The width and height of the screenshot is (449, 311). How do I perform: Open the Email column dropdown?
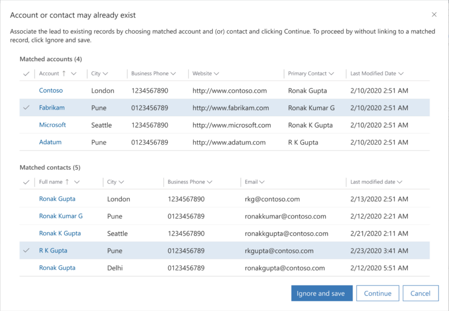(262, 182)
